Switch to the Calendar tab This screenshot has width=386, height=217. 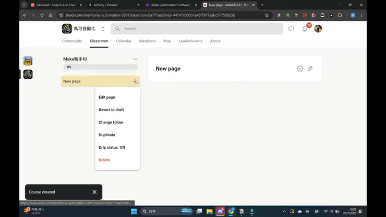(124, 41)
